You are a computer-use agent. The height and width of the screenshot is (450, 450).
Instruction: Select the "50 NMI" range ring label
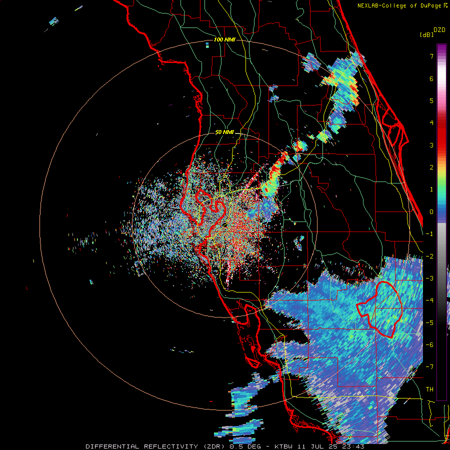coord(224,132)
